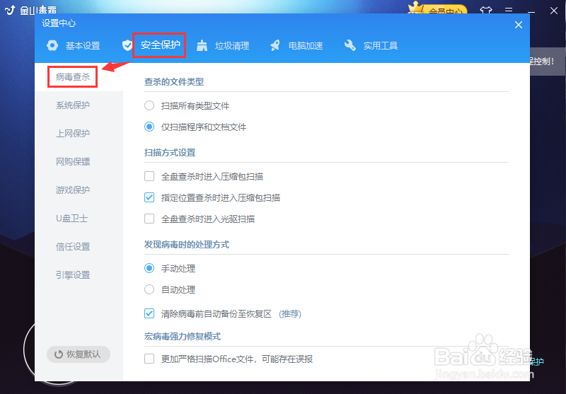Image resolution: width=566 pixels, height=394 pixels.
Task: Click the 扫描方式设置 heading
Action: [x=170, y=153]
